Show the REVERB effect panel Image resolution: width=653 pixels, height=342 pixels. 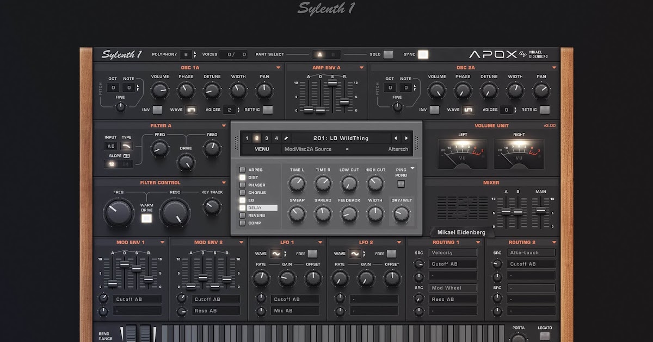click(257, 216)
